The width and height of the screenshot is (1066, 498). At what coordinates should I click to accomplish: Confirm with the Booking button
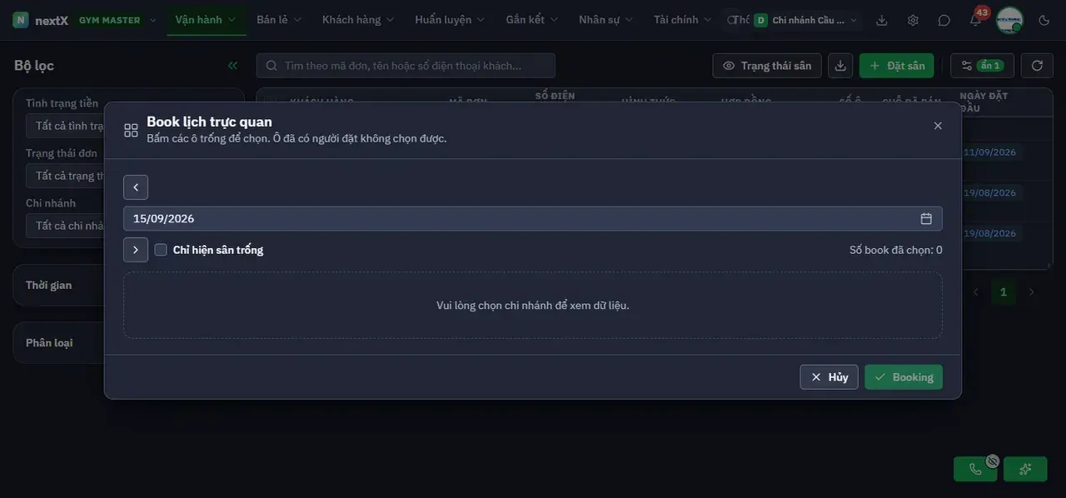click(x=904, y=377)
